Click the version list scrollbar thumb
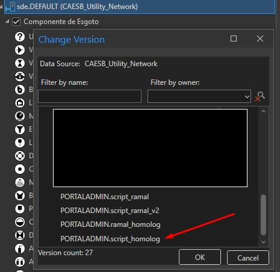Image resolution: width=280 pixels, height=272 pixels. (263, 215)
